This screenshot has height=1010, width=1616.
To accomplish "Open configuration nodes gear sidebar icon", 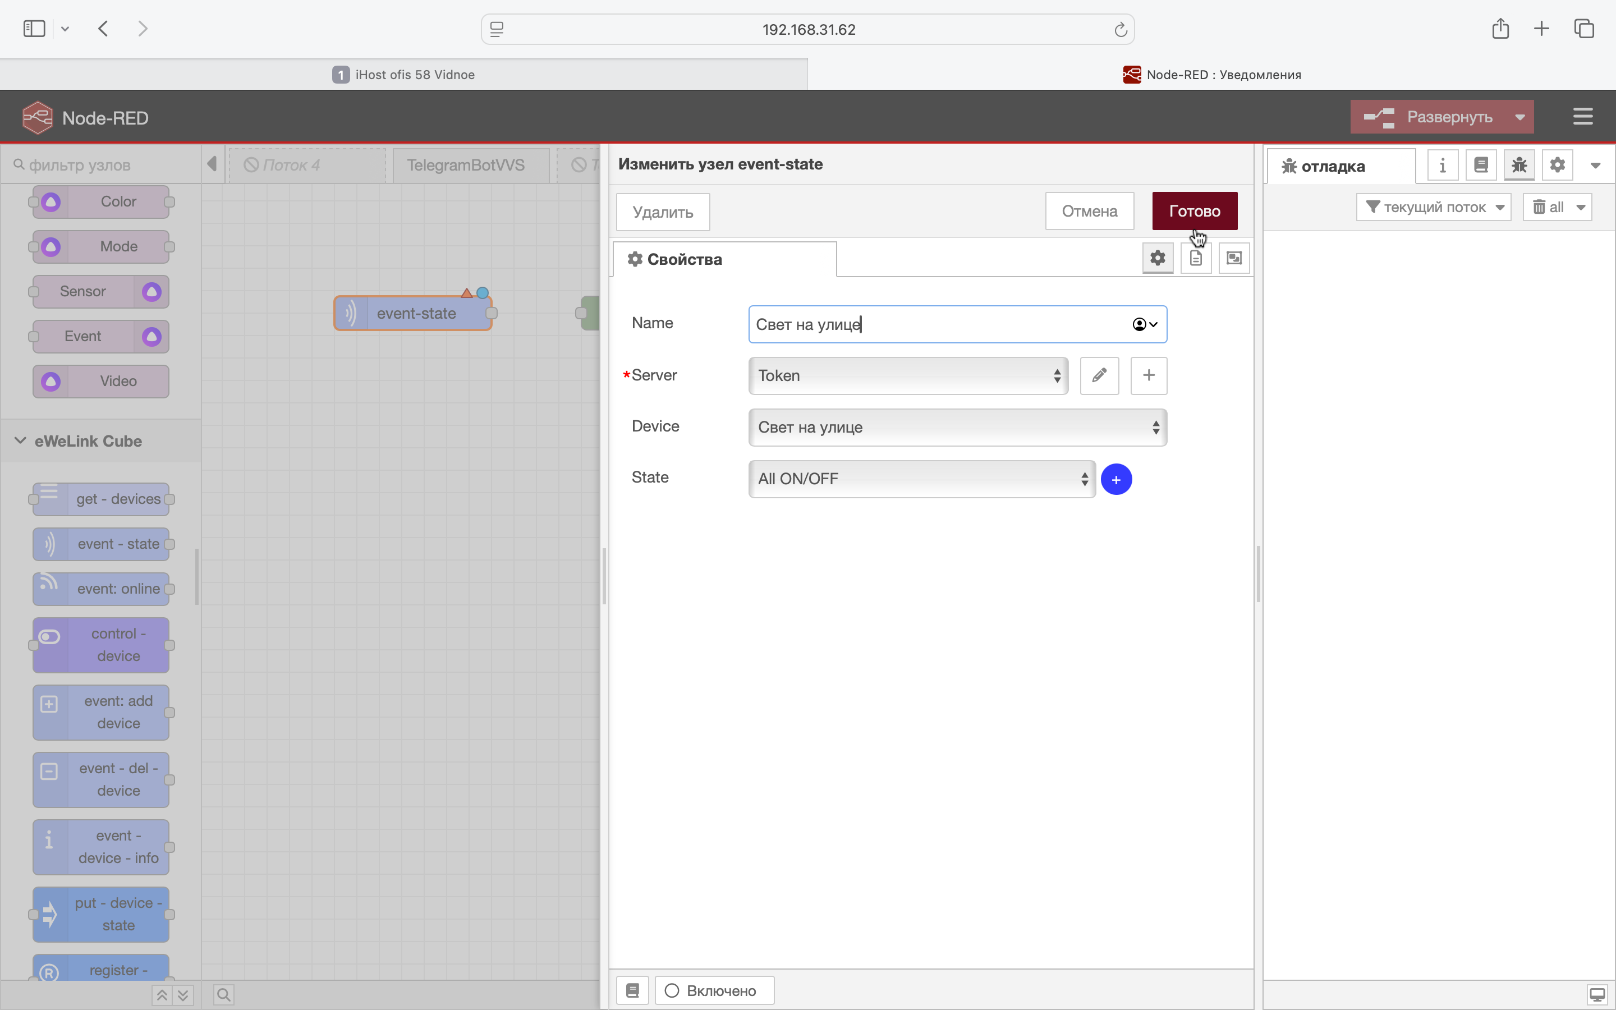I will (x=1557, y=166).
